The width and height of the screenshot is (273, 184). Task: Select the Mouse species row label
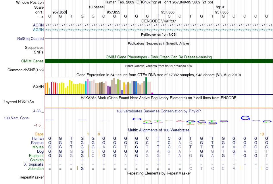point(38,147)
